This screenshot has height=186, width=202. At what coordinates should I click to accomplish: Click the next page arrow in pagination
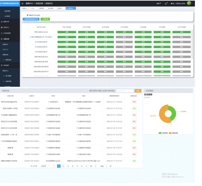pyautogui.click(x=96, y=166)
